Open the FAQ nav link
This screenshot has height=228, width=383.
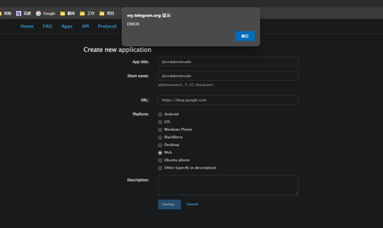[x=48, y=26]
